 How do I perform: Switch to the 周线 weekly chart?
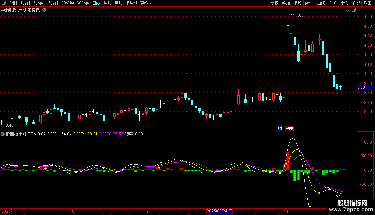pos(108,3)
